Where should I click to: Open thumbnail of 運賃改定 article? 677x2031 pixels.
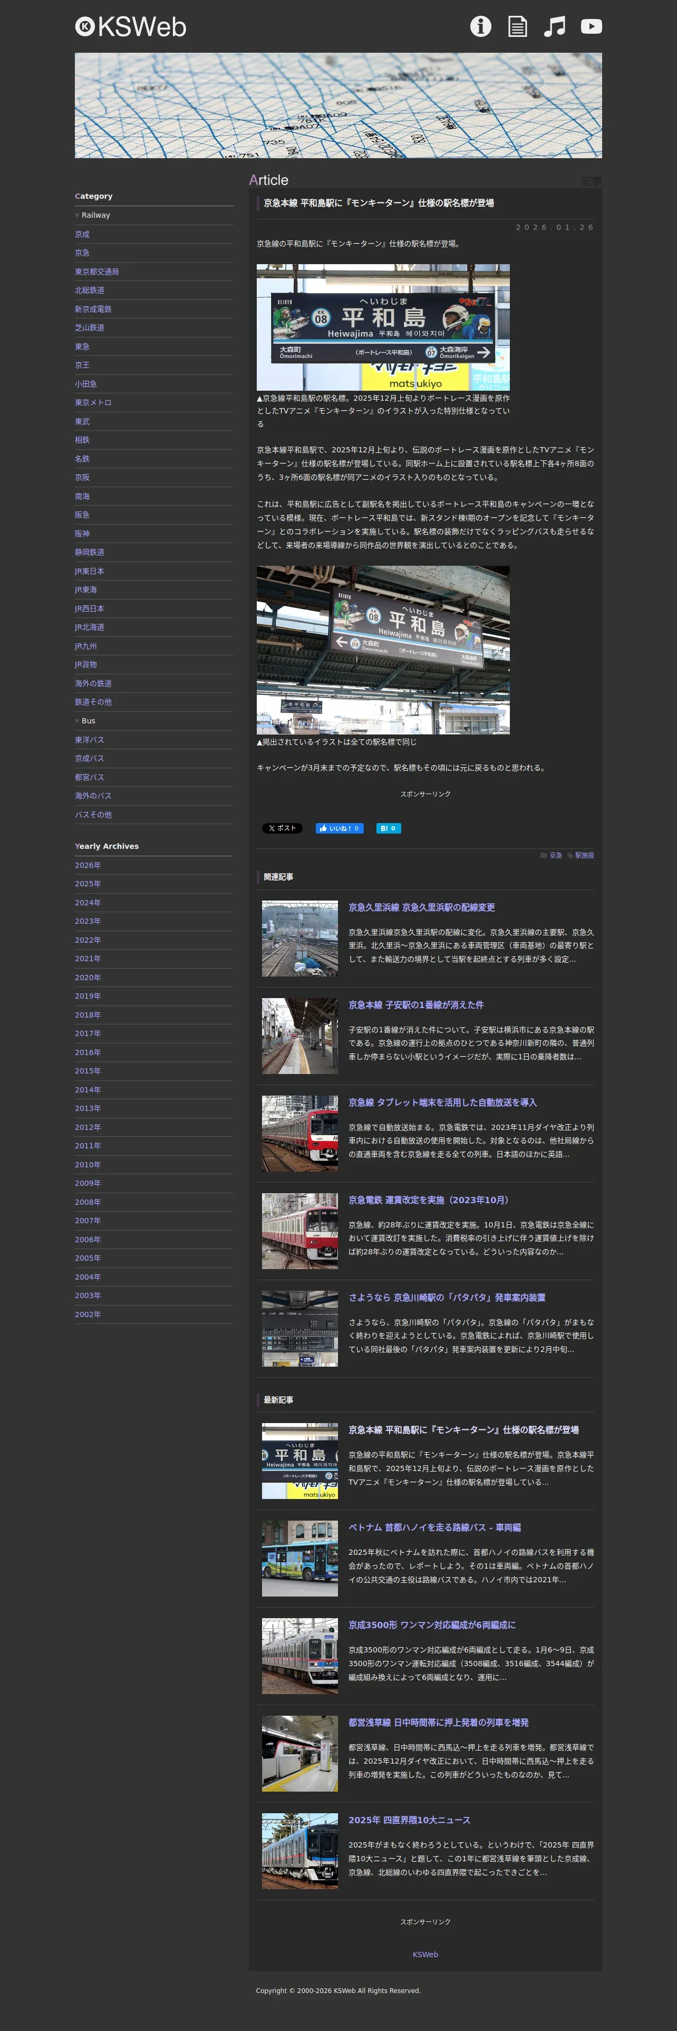click(299, 1231)
